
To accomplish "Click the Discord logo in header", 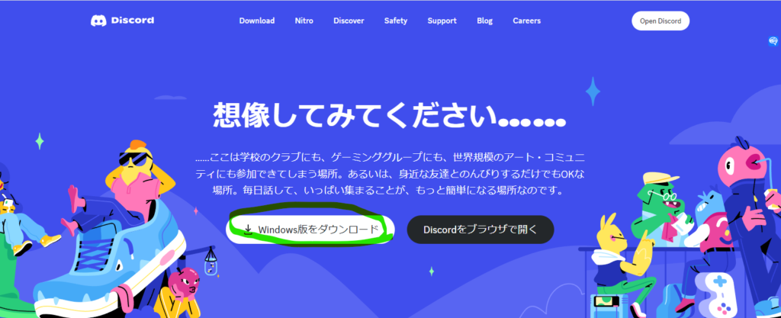I will point(122,21).
